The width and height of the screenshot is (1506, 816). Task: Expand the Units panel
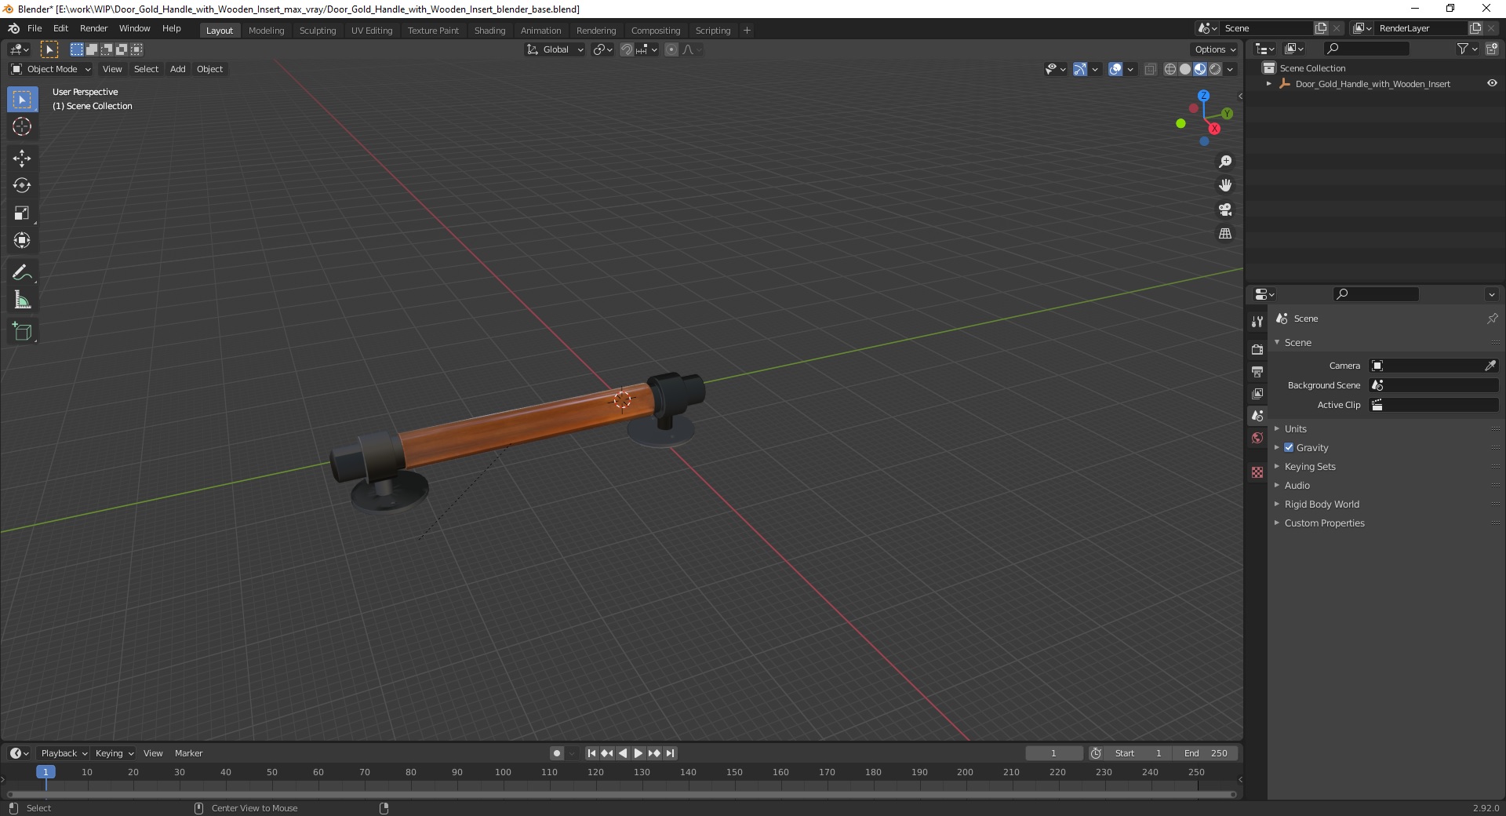coord(1295,428)
